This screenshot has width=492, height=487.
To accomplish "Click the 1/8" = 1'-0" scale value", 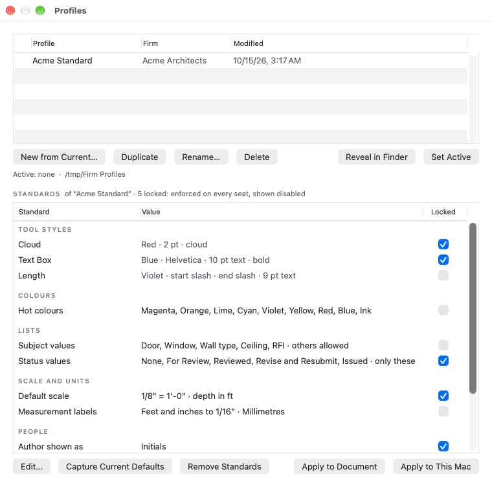I will pyautogui.click(x=187, y=396).
